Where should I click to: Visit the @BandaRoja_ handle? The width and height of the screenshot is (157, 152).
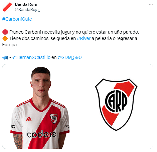27,10
